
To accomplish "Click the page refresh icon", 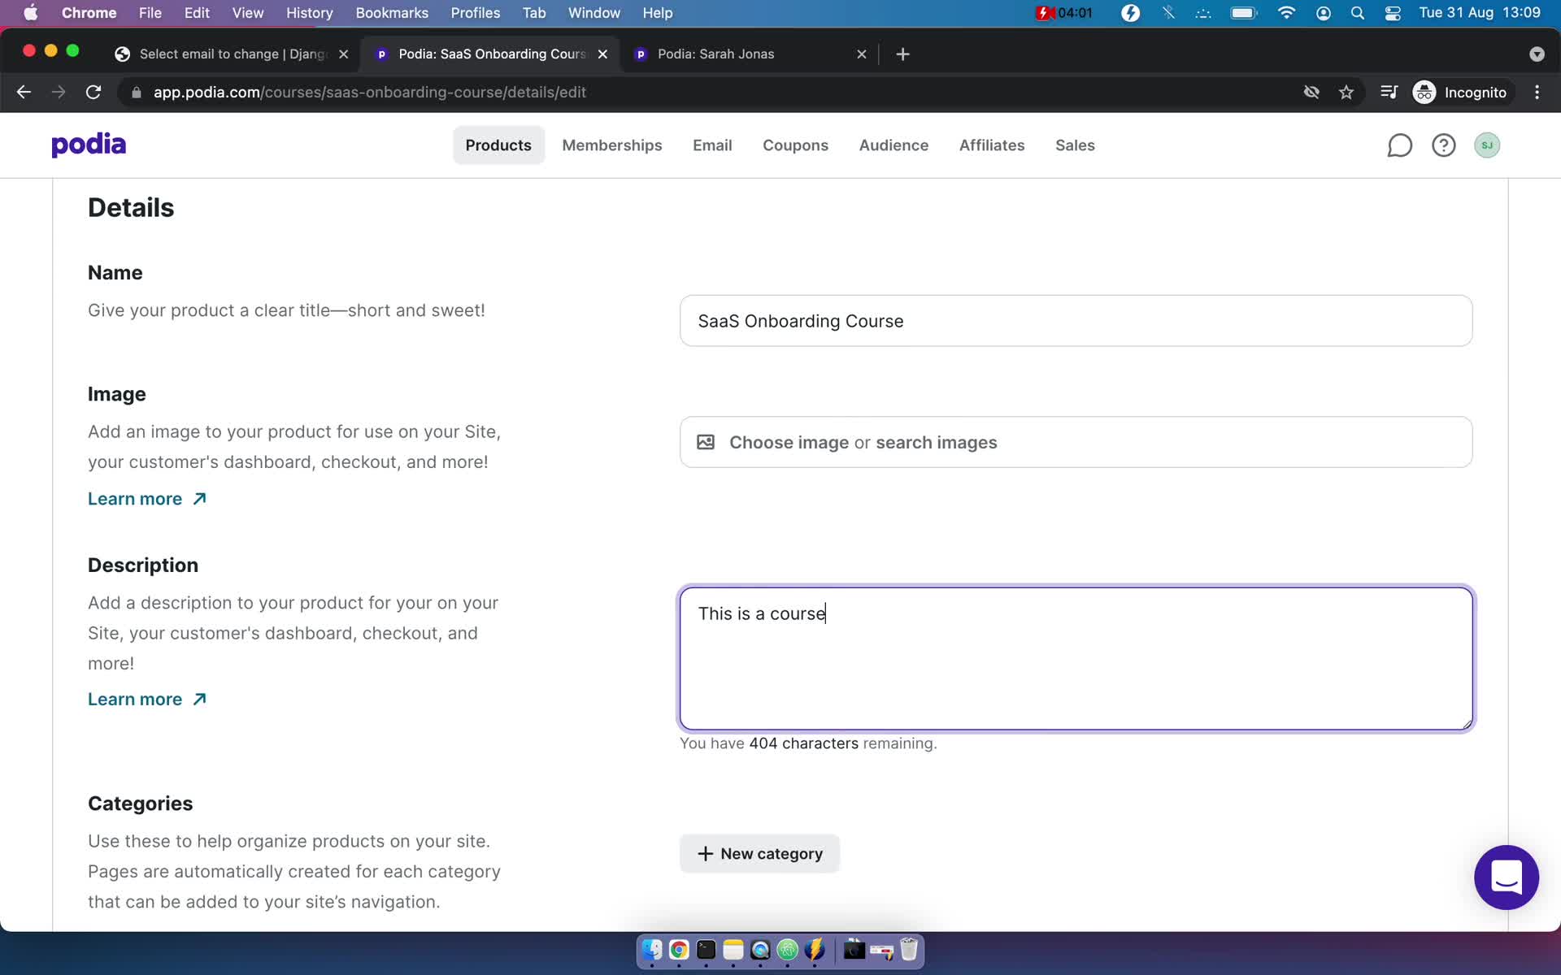I will coord(95,92).
